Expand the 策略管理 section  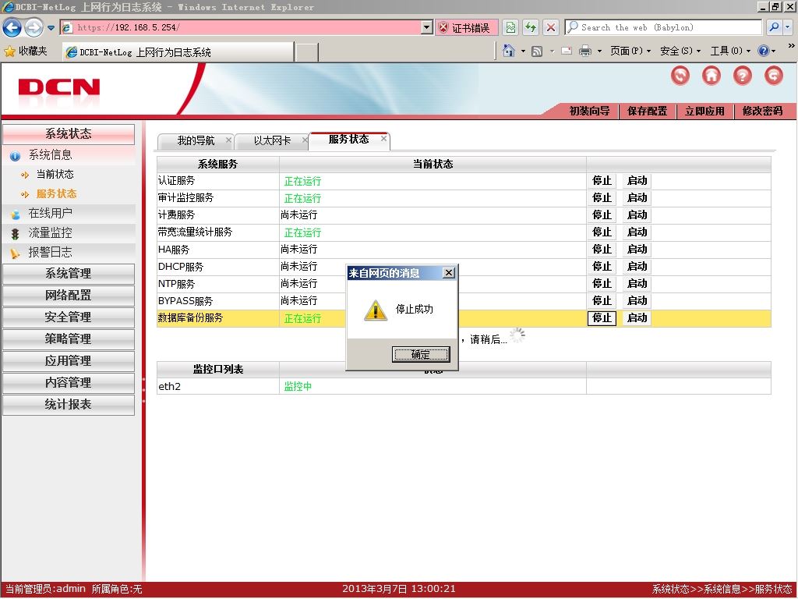(69, 339)
